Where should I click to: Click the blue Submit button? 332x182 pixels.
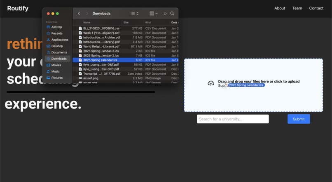(299, 119)
